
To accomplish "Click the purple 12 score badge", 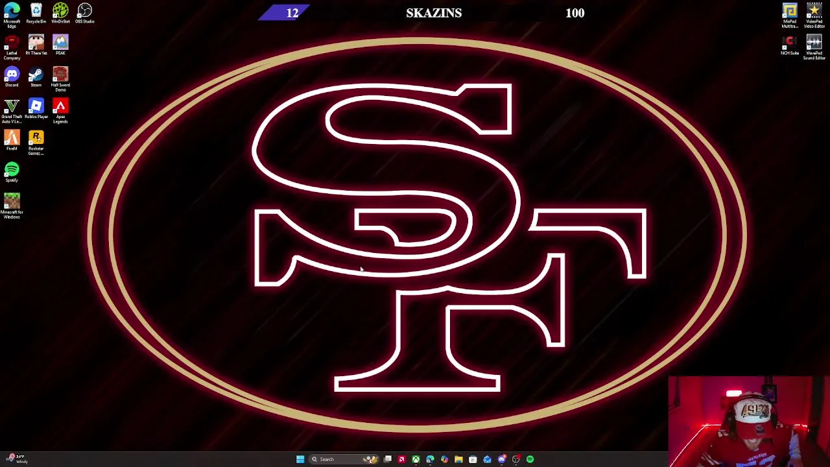I will tap(285, 13).
